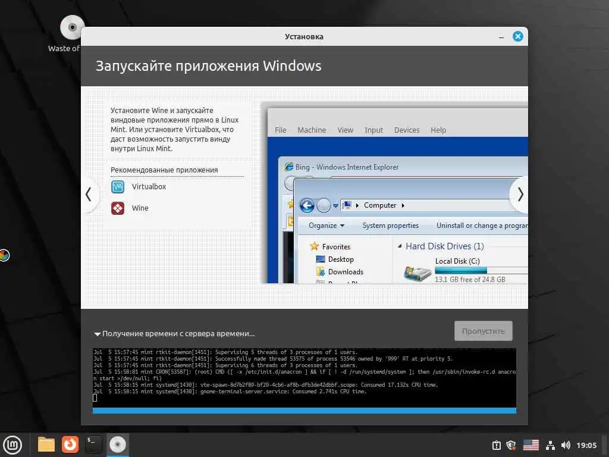Click inside the install log terminal
Image resolution: width=609 pixels, height=457 pixels.
(304, 377)
